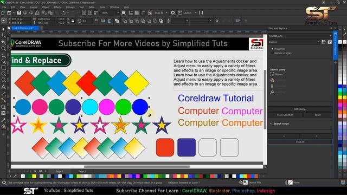The image size is (347, 195).
Task: Select the Text tool in the toolbox
Action: [3, 87]
